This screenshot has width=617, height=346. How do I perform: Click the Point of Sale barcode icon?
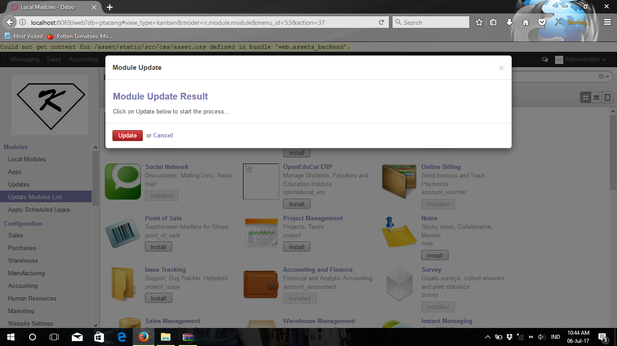tap(123, 233)
